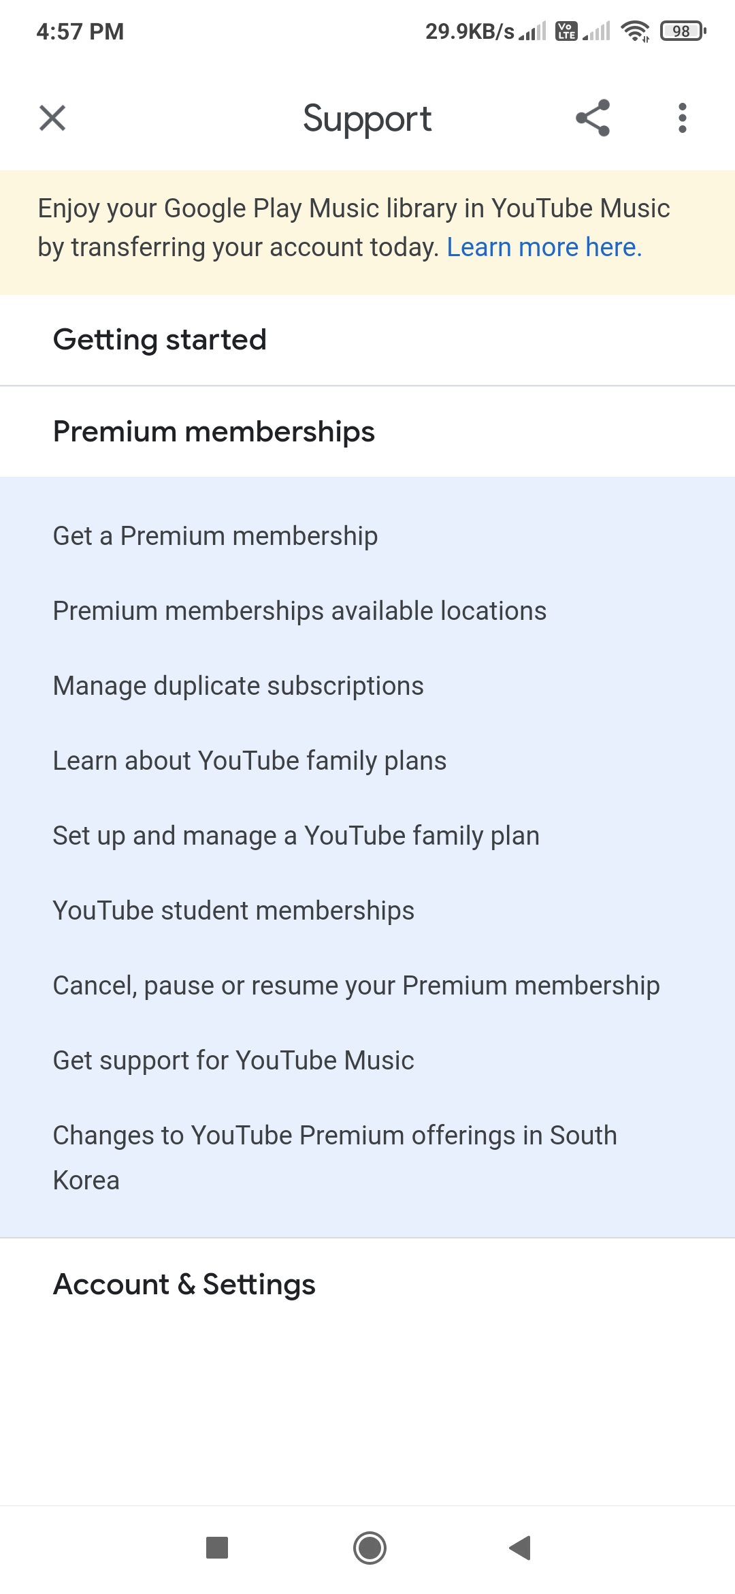Tap the share icon in header
Image resolution: width=735 pixels, height=1594 pixels.
tap(593, 118)
